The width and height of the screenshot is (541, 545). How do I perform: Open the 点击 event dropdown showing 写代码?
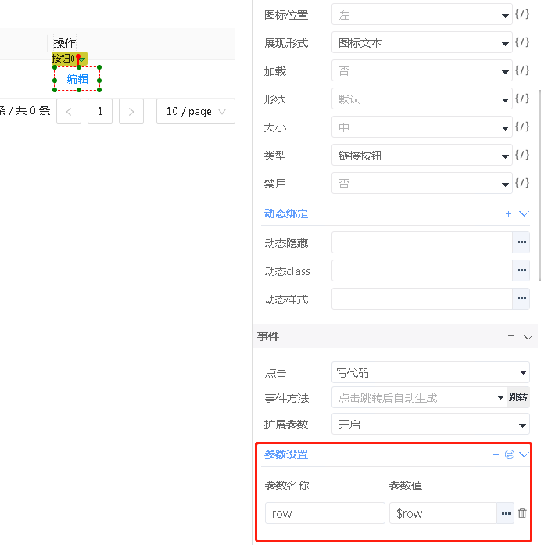(430, 373)
